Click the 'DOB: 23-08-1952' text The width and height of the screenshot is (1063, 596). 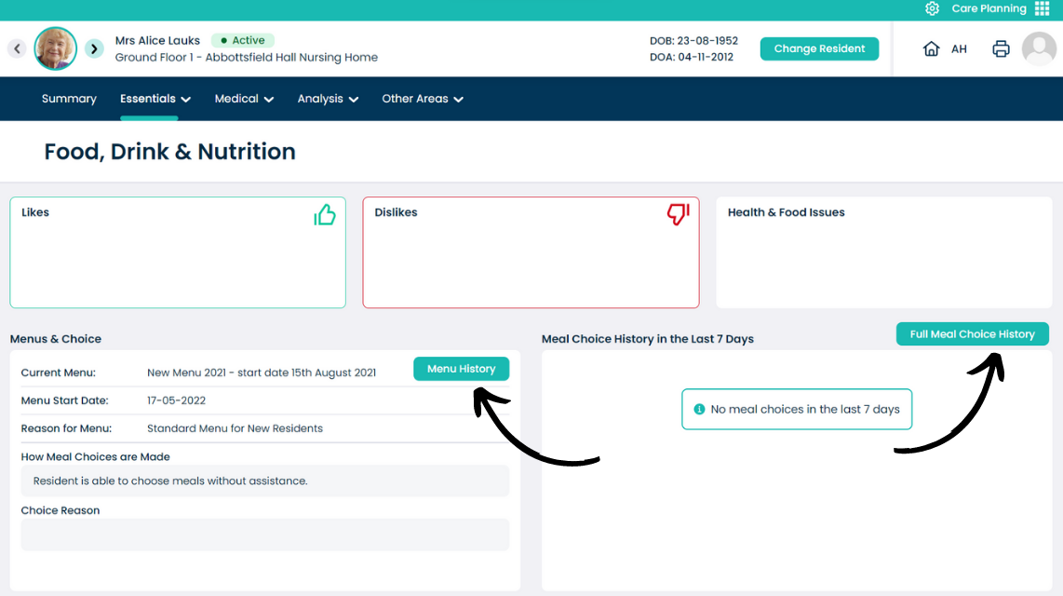click(693, 41)
